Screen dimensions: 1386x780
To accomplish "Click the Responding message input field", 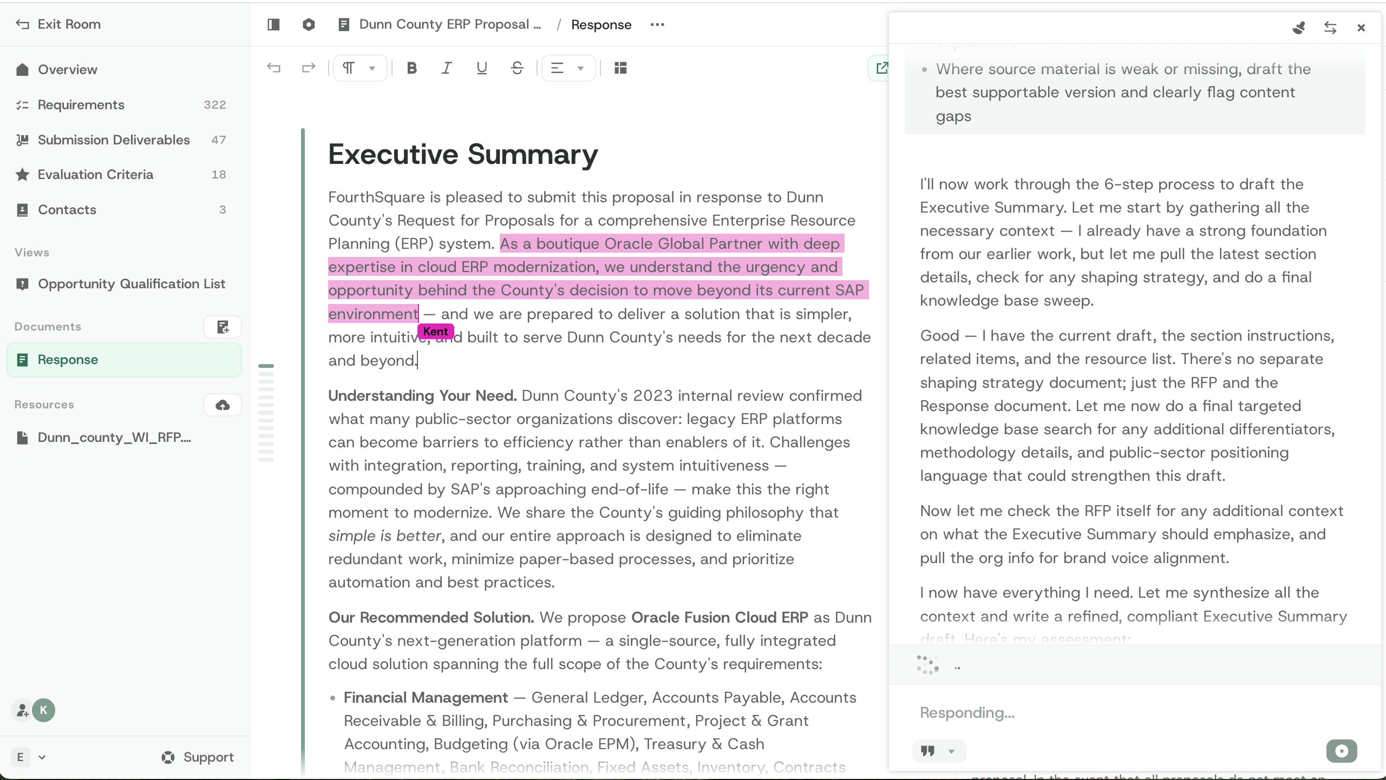I will (1134, 713).
